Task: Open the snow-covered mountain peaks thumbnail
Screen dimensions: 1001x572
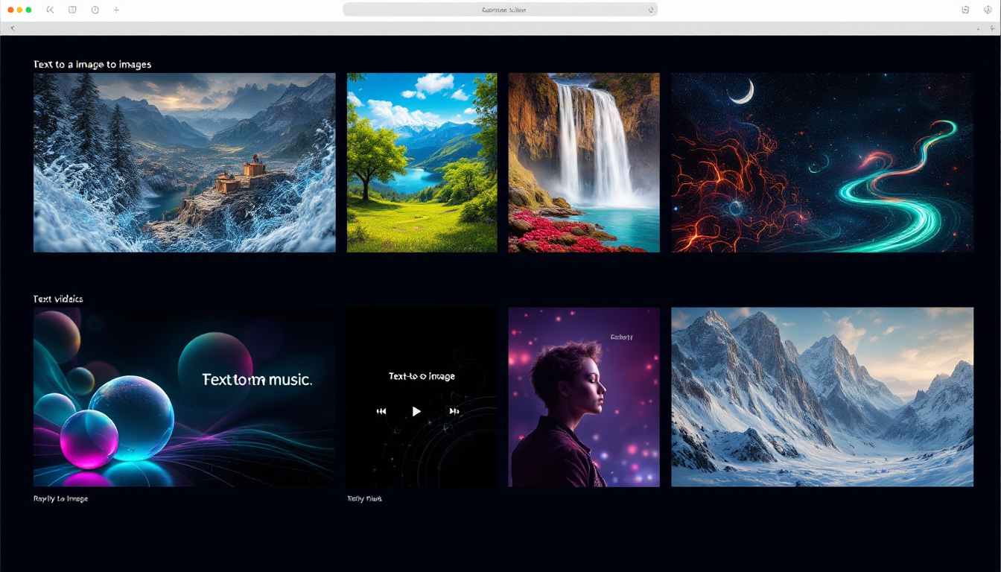Action: 822,397
